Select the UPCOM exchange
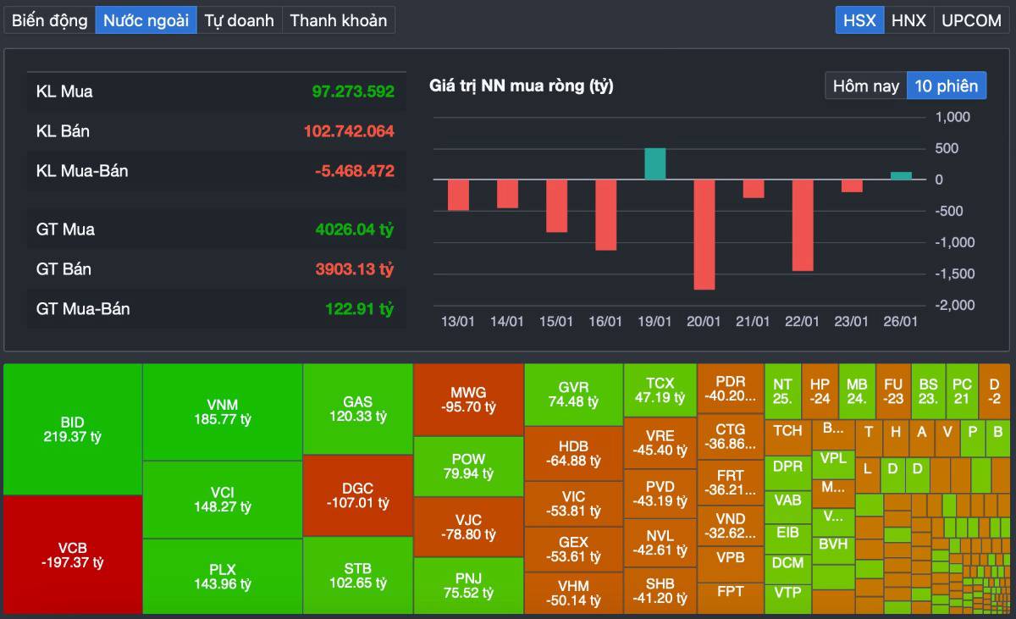The height and width of the screenshot is (619, 1016). (x=971, y=20)
